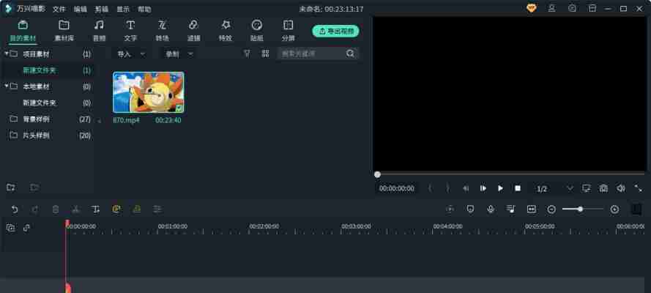Open the 剪辑 menu

coord(102,9)
